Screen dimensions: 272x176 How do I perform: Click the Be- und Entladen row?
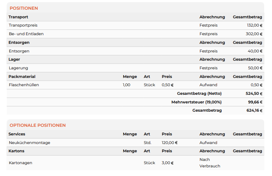pyautogui.click(x=135, y=34)
